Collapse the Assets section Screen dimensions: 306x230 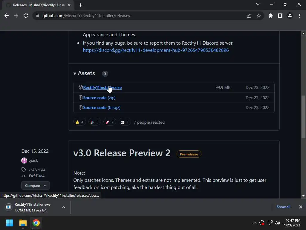[84, 73]
